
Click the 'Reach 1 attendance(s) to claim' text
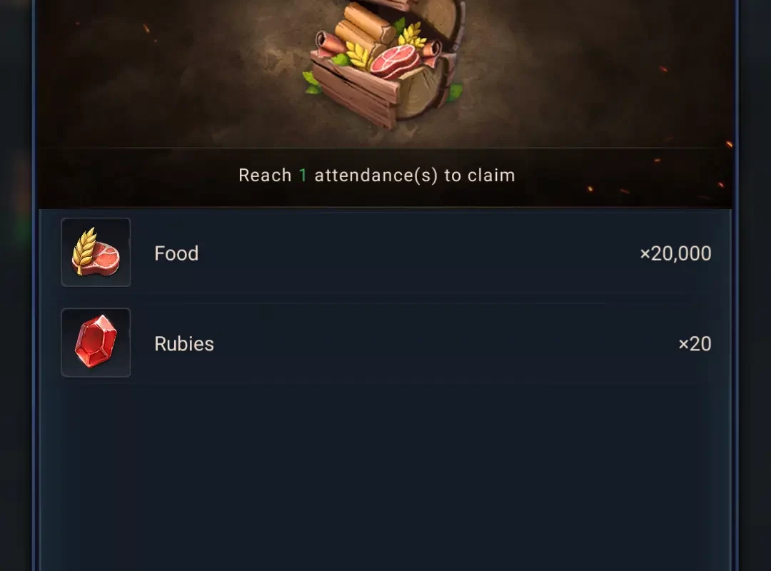pos(377,175)
